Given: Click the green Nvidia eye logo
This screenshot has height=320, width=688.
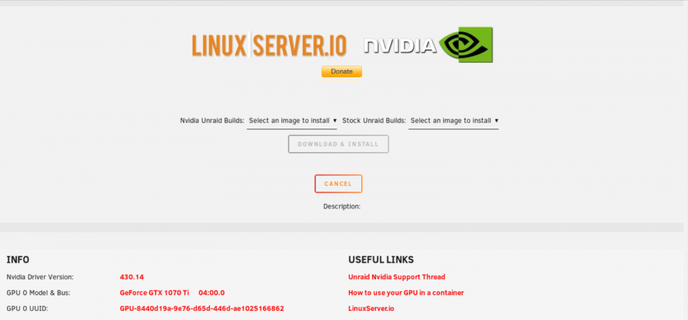Looking at the screenshot, I should (466, 44).
